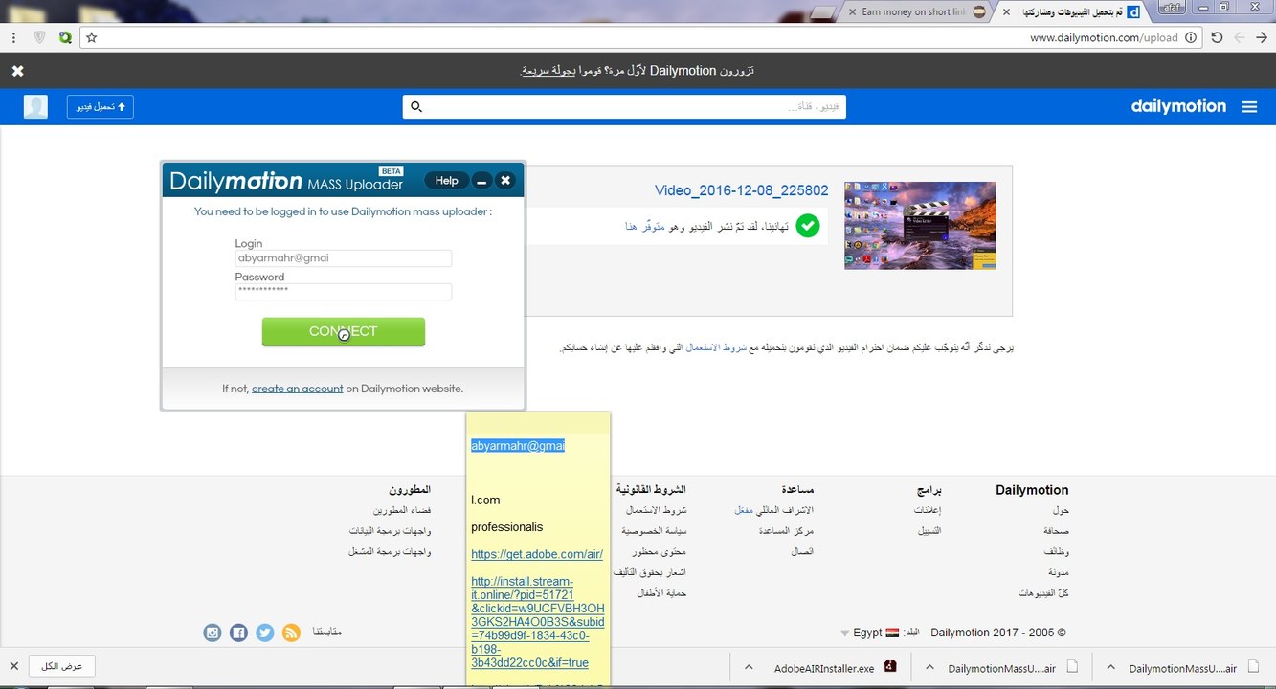This screenshot has width=1276, height=689.
Task: Minimize the Mass Uploader window
Action: [482, 180]
